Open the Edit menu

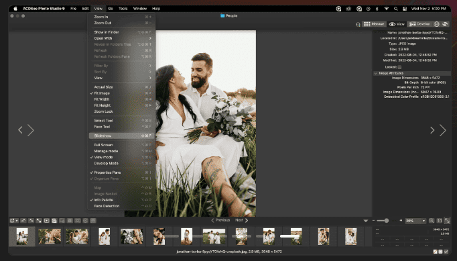click(x=85, y=9)
